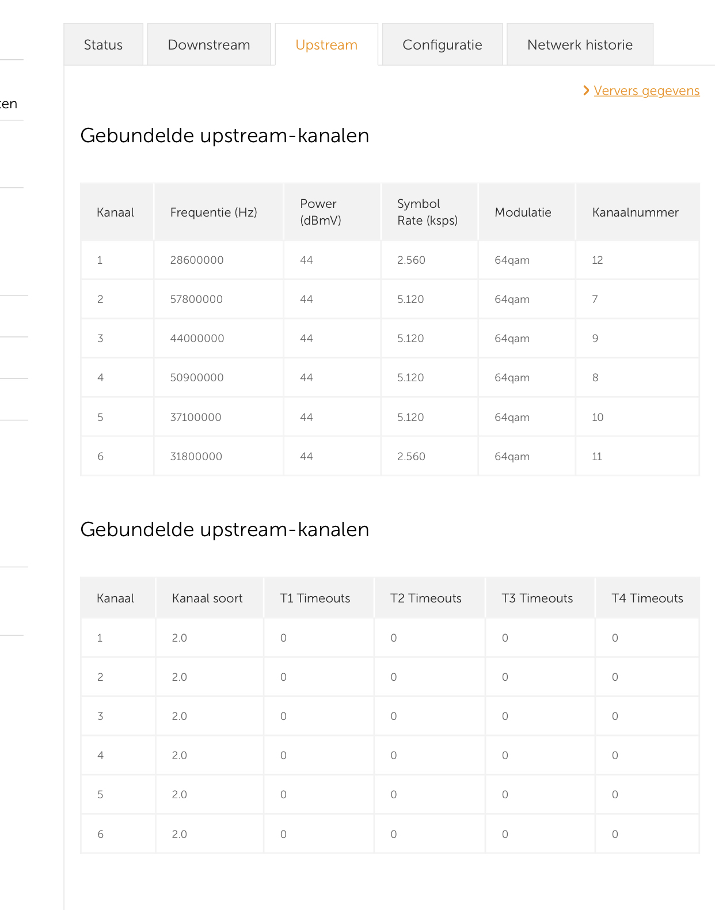The image size is (715, 910).
Task: Click the arrow icon beside Ververs gegevens
Action: [x=586, y=90]
